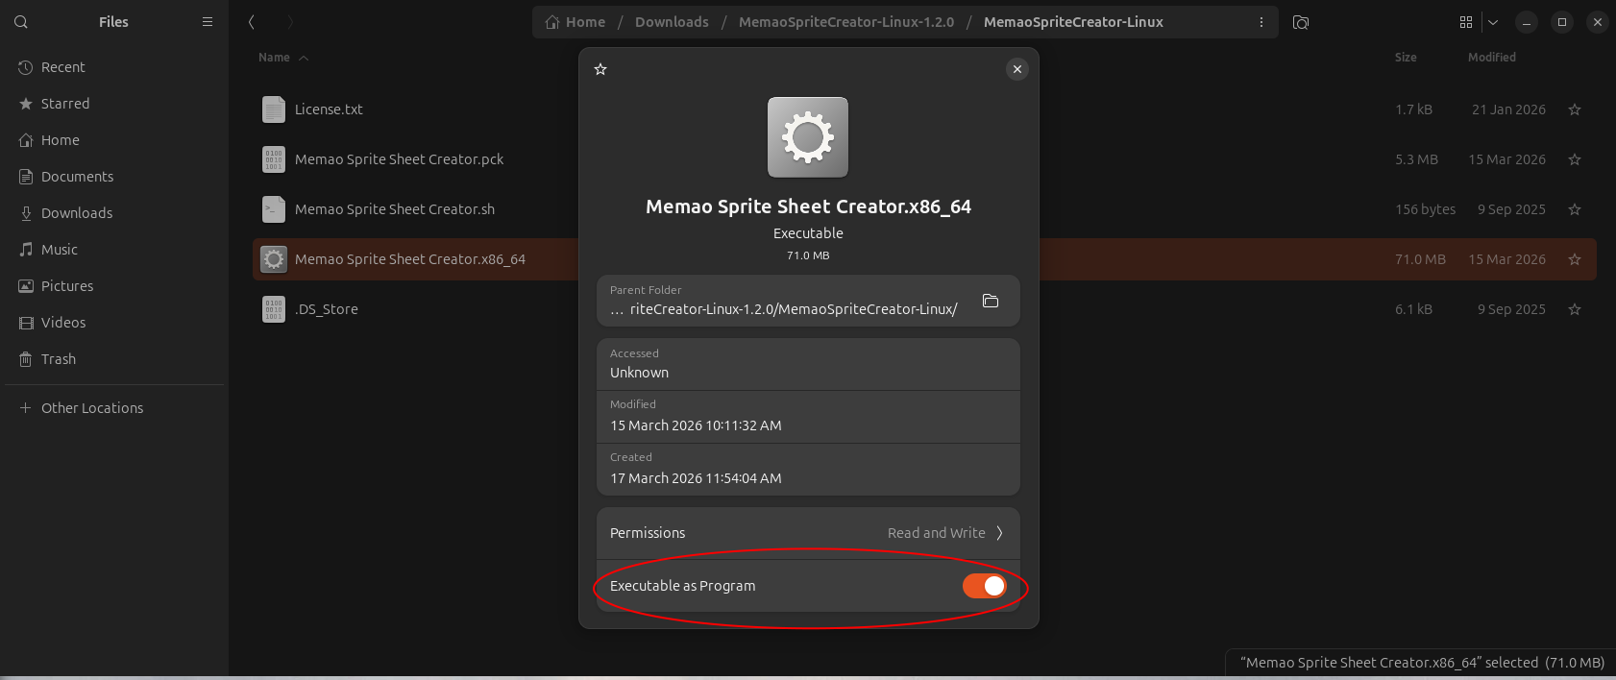This screenshot has height=680, width=1616.
Task: Select Memao Sprite Sheet Creator.sh file
Action: (x=395, y=209)
